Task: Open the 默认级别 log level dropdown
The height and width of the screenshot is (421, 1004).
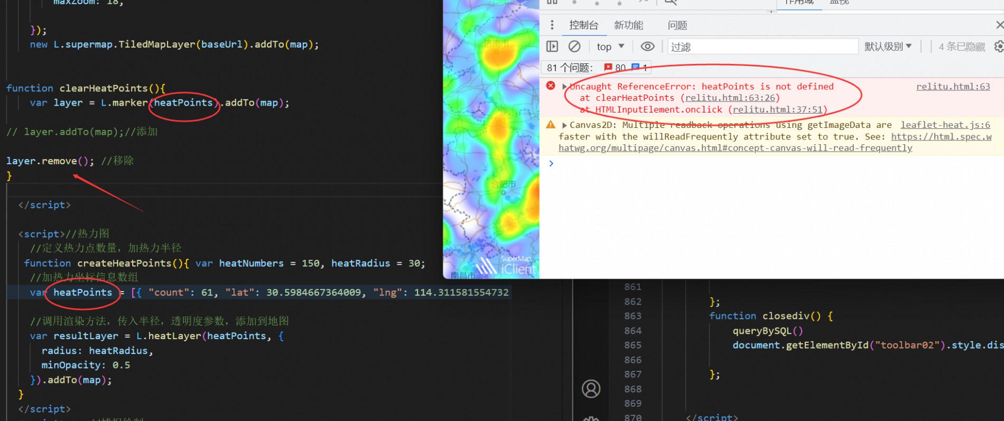Action: (888, 46)
